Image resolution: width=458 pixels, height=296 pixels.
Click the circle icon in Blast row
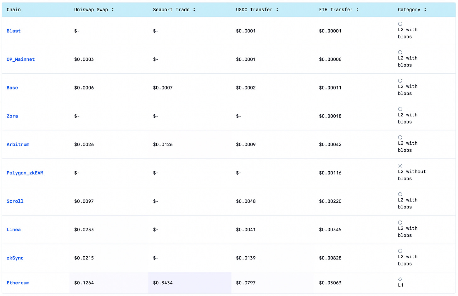pyautogui.click(x=400, y=24)
